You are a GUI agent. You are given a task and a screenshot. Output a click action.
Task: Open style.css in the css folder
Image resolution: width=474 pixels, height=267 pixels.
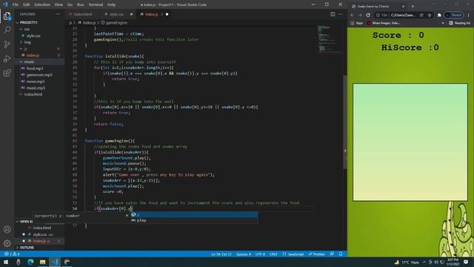pyautogui.click(x=33, y=36)
